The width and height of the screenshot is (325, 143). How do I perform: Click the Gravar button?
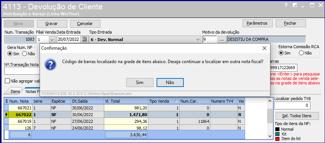click(52, 24)
